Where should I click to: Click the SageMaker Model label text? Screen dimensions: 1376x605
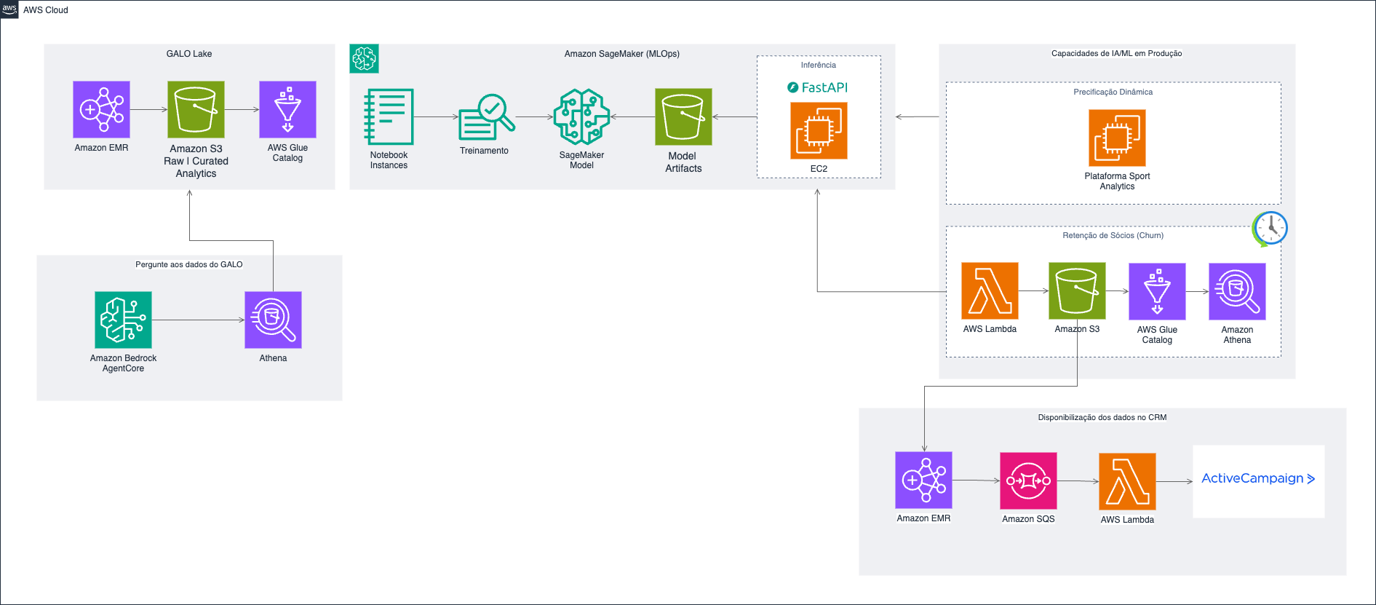581,160
